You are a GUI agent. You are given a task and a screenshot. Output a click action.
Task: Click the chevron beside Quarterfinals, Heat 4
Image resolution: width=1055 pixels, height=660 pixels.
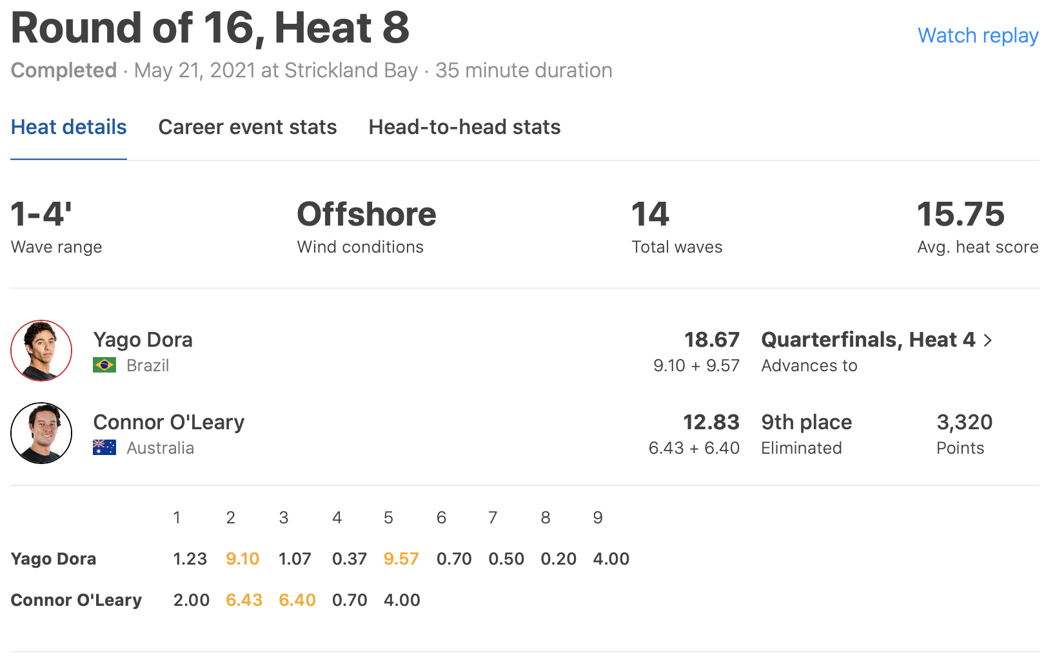pyautogui.click(x=988, y=340)
